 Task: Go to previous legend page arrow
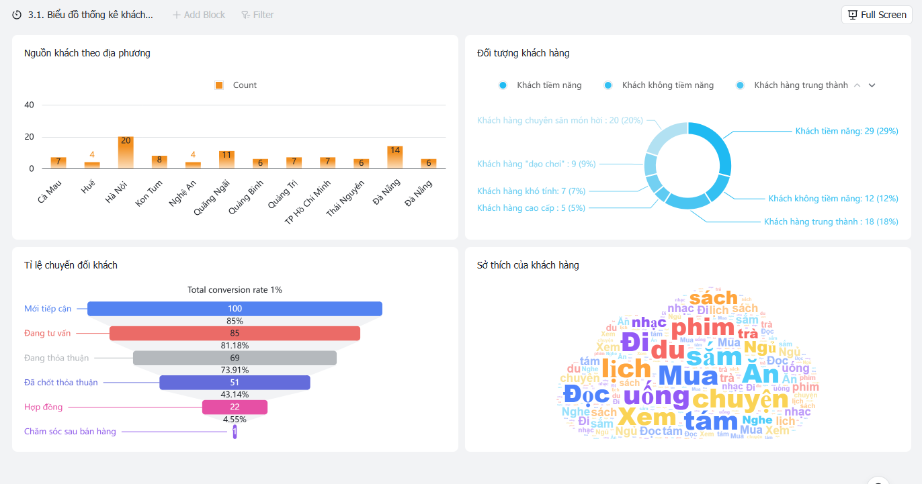coord(857,85)
